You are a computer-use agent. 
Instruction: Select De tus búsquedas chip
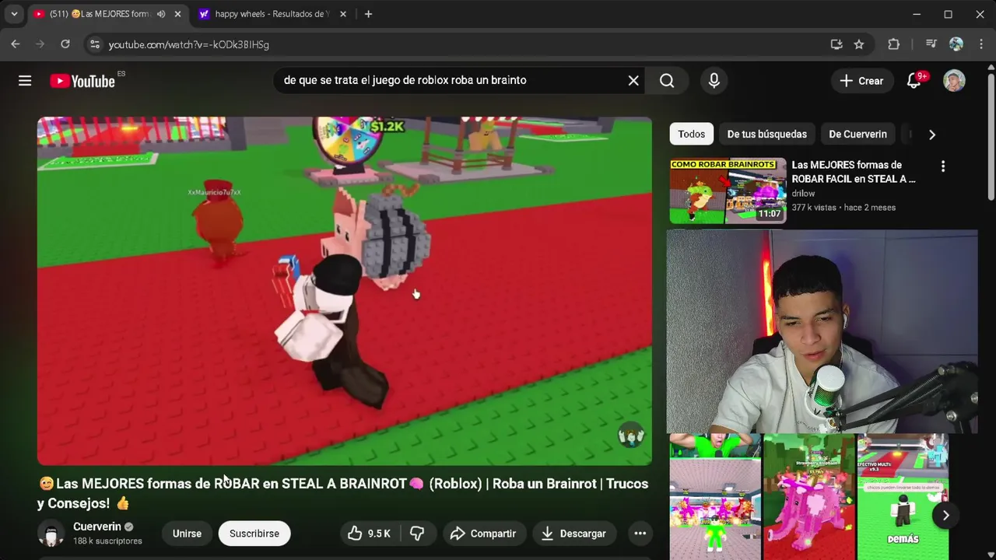click(766, 134)
